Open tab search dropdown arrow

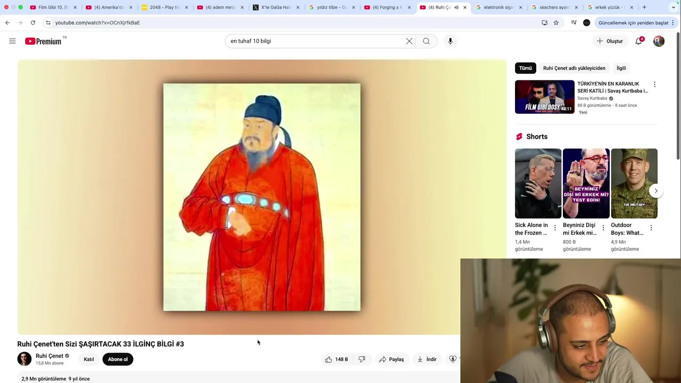674,7
